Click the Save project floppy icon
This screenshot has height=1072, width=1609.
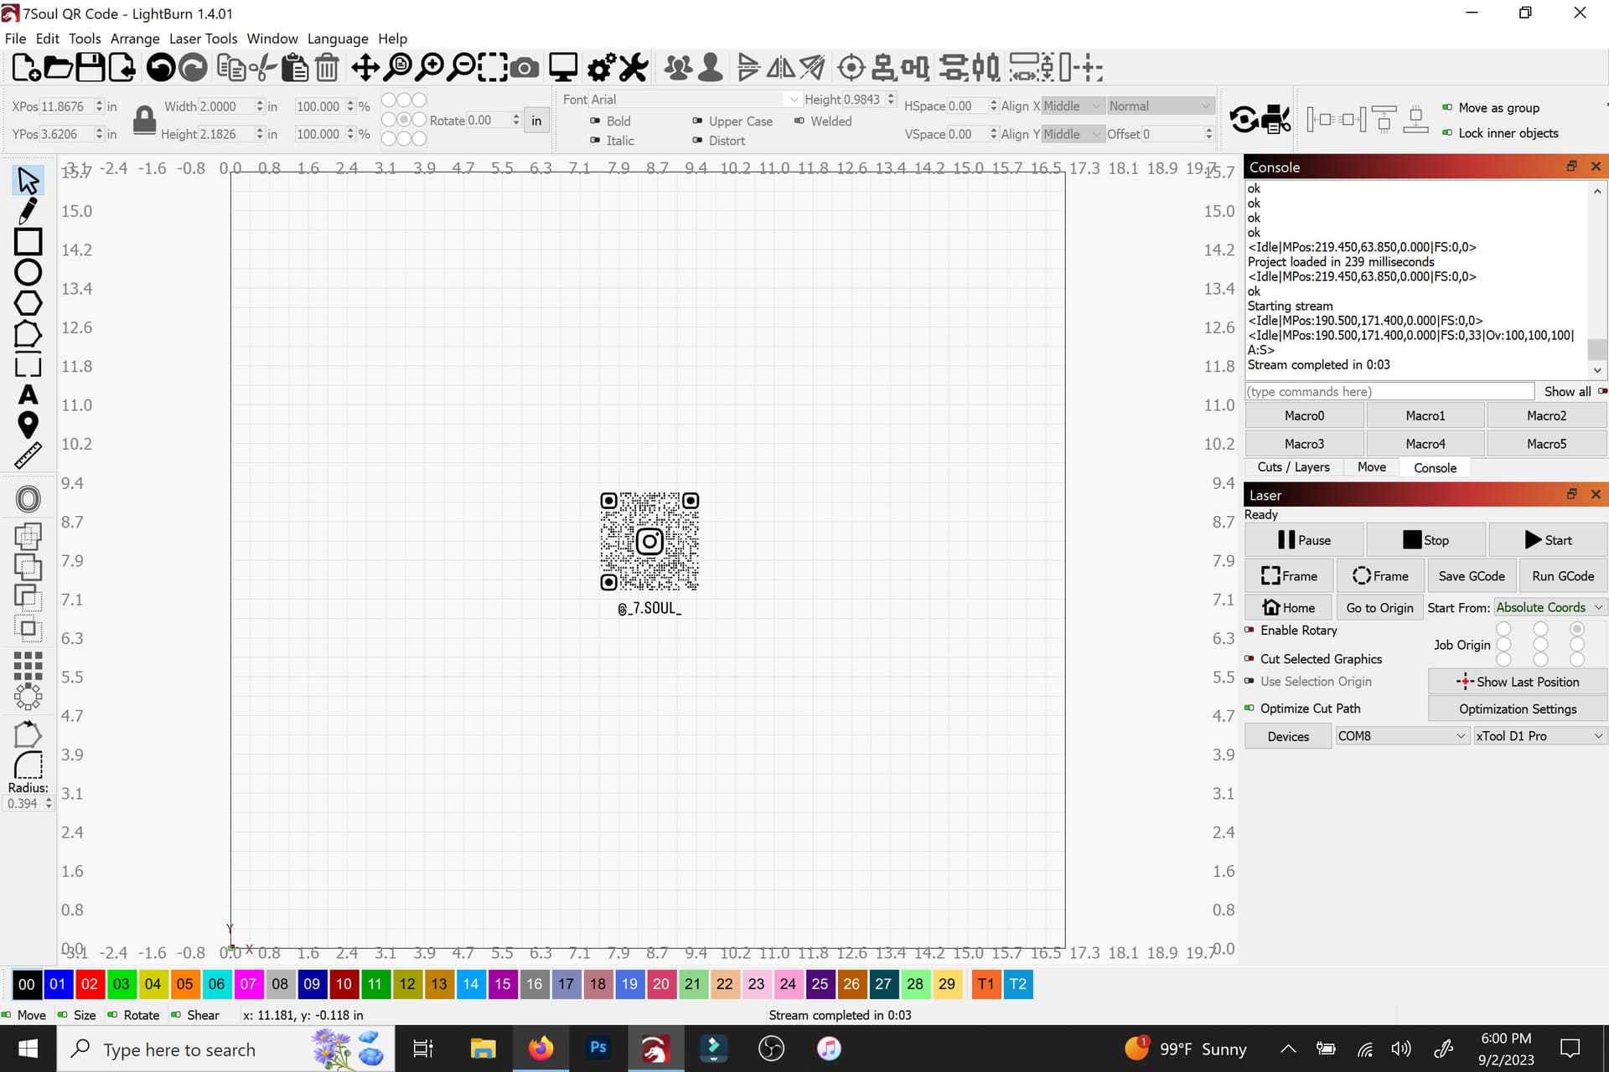(x=90, y=67)
